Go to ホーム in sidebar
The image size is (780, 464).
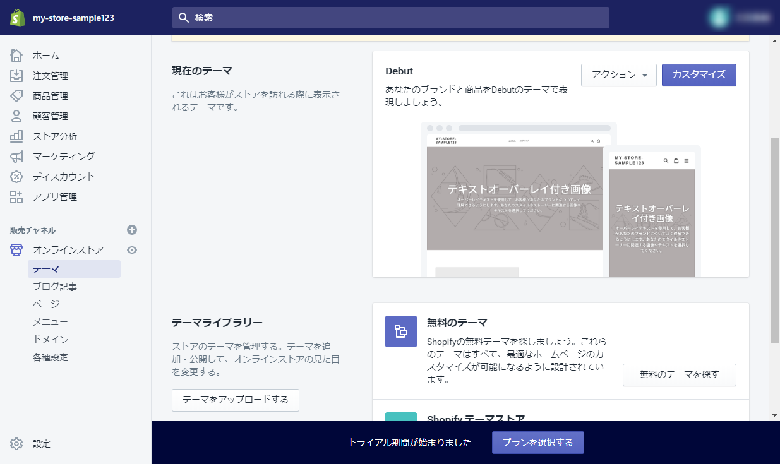click(46, 56)
